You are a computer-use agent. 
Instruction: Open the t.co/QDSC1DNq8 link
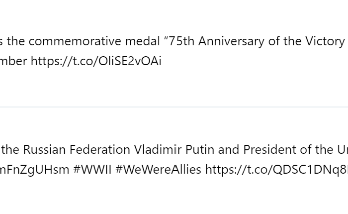point(276,170)
